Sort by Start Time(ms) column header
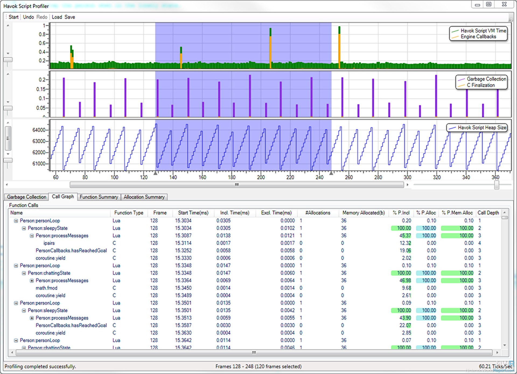Screen dimensions: 517x374 pyautogui.click(x=193, y=213)
